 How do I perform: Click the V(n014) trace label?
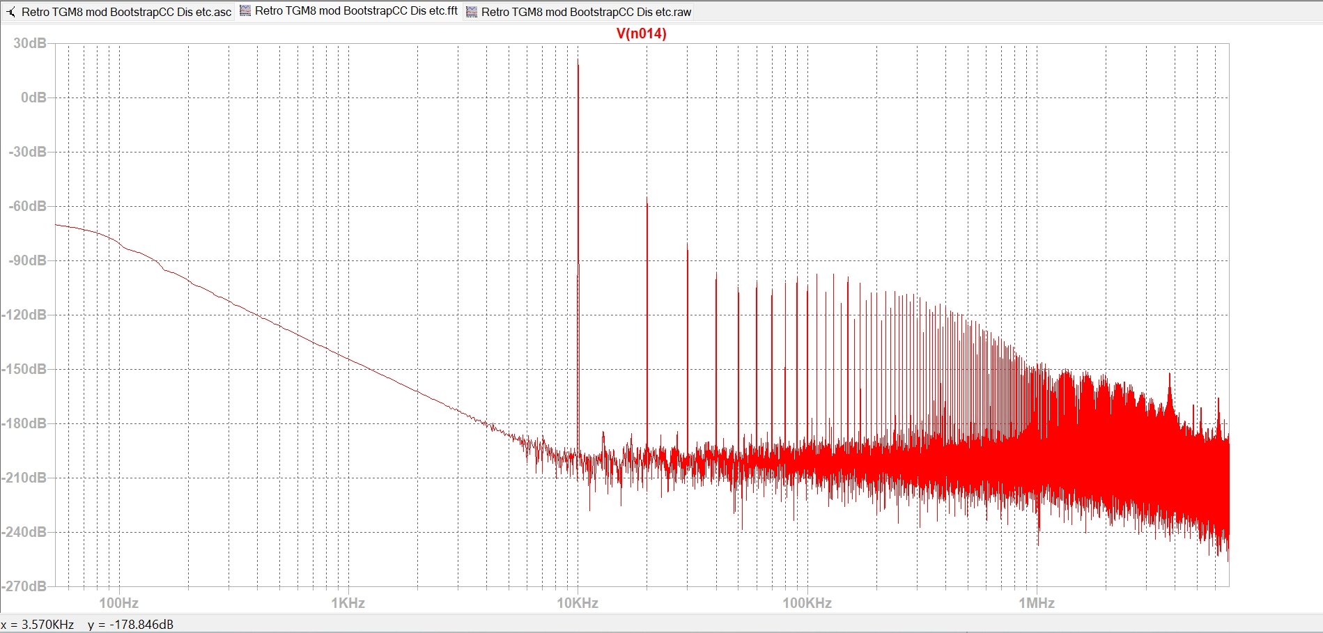(x=642, y=33)
